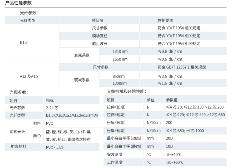Click the PVC/LSZH sheath material value
This screenshot has width=235, height=168.
55,147
